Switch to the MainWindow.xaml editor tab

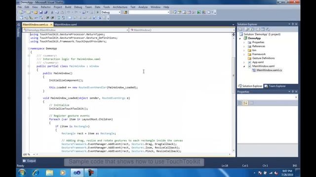pyautogui.click(x=66, y=25)
